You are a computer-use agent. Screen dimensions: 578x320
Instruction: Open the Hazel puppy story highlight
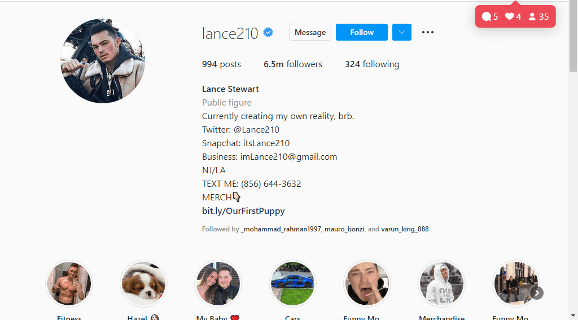(143, 284)
